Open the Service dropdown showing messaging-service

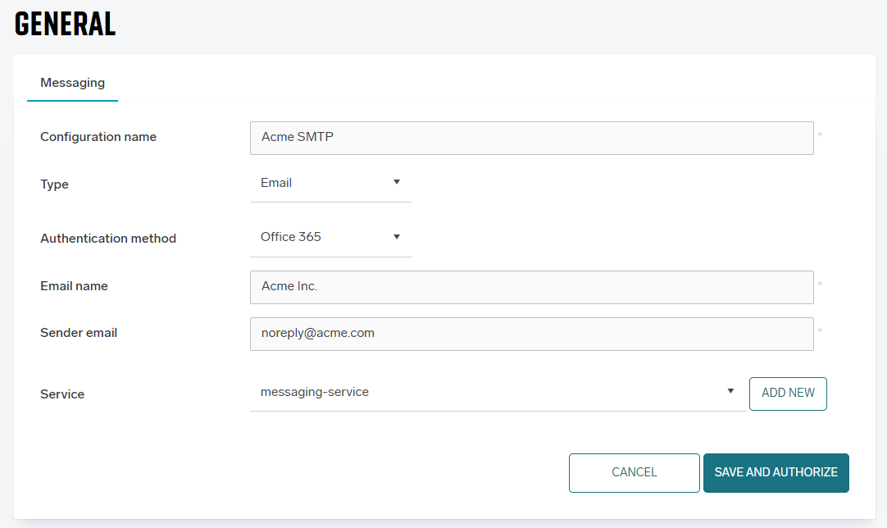point(497,393)
